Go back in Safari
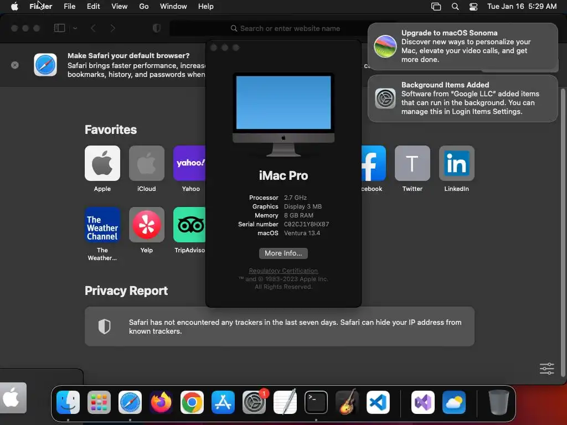Screen dimensions: 567x425 pyautogui.click(x=93, y=28)
